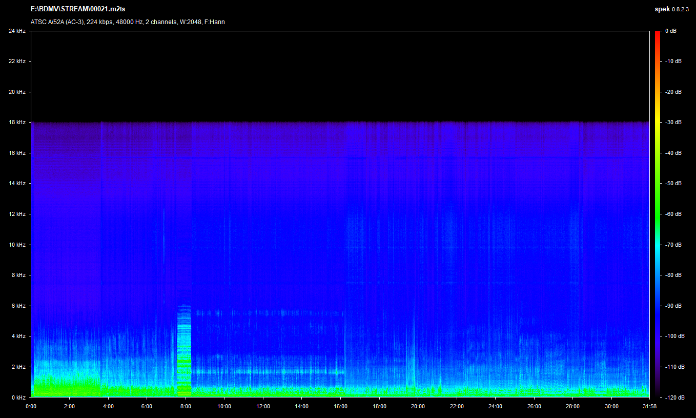
Task: Click the 12 kHz frequency axis label
Action: pyautogui.click(x=17, y=214)
